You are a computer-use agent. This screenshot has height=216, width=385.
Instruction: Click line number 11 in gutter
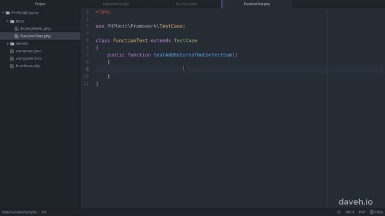[86, 84]
